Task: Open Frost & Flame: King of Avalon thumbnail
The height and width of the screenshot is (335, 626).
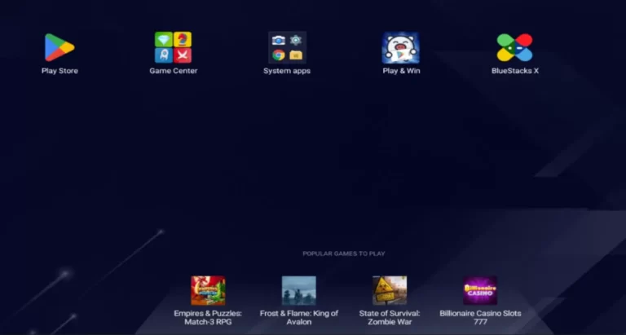Action: pos(298,290)
